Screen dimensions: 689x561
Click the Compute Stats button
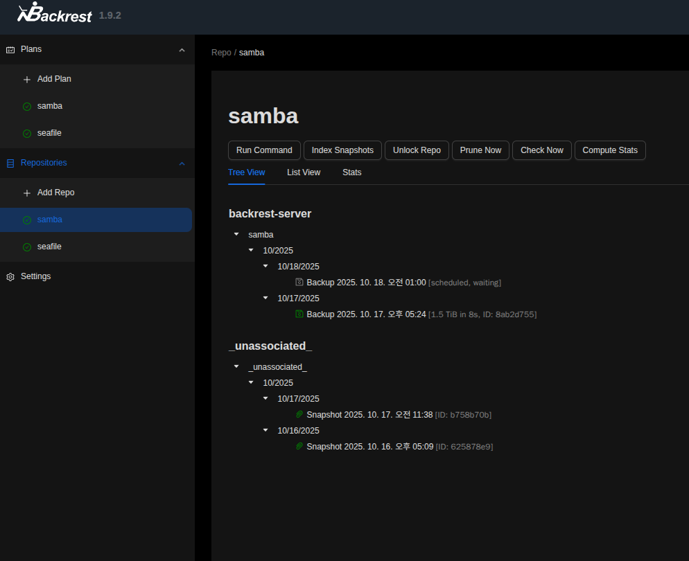[x=609, y=150]
